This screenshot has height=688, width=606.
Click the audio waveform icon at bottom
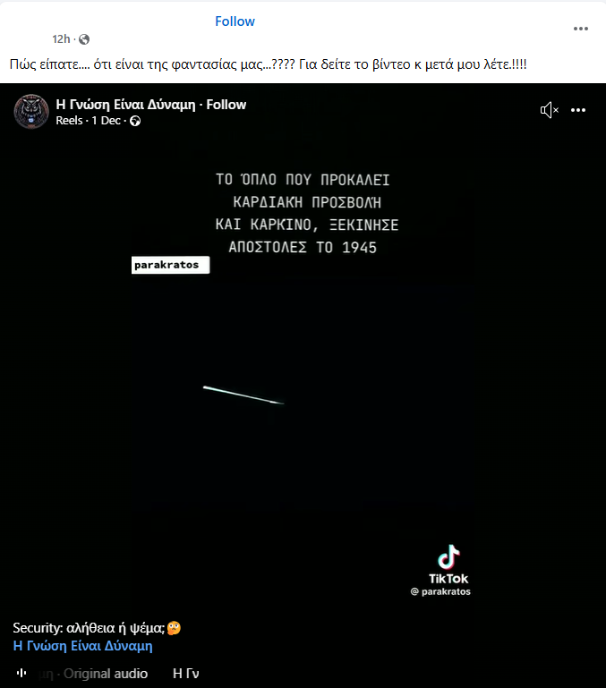21,673
